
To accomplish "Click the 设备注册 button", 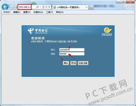I will point(83,63).
